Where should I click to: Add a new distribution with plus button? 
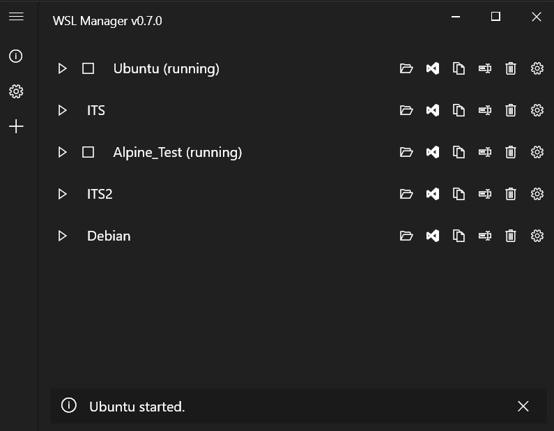pos(16,126)
